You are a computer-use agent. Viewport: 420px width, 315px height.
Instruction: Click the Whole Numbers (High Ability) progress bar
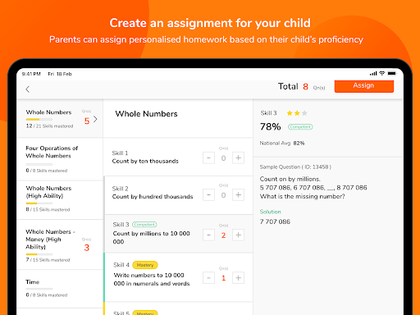tap(39, 203)
